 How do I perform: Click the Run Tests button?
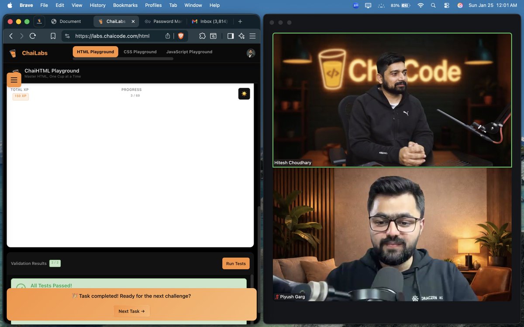236,263
